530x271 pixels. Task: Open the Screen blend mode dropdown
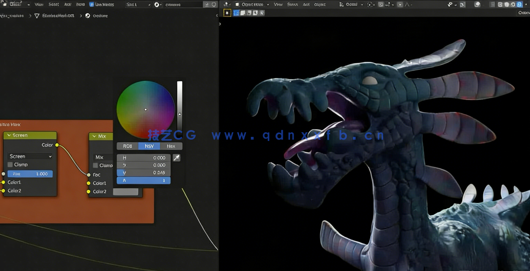(29, 156)
